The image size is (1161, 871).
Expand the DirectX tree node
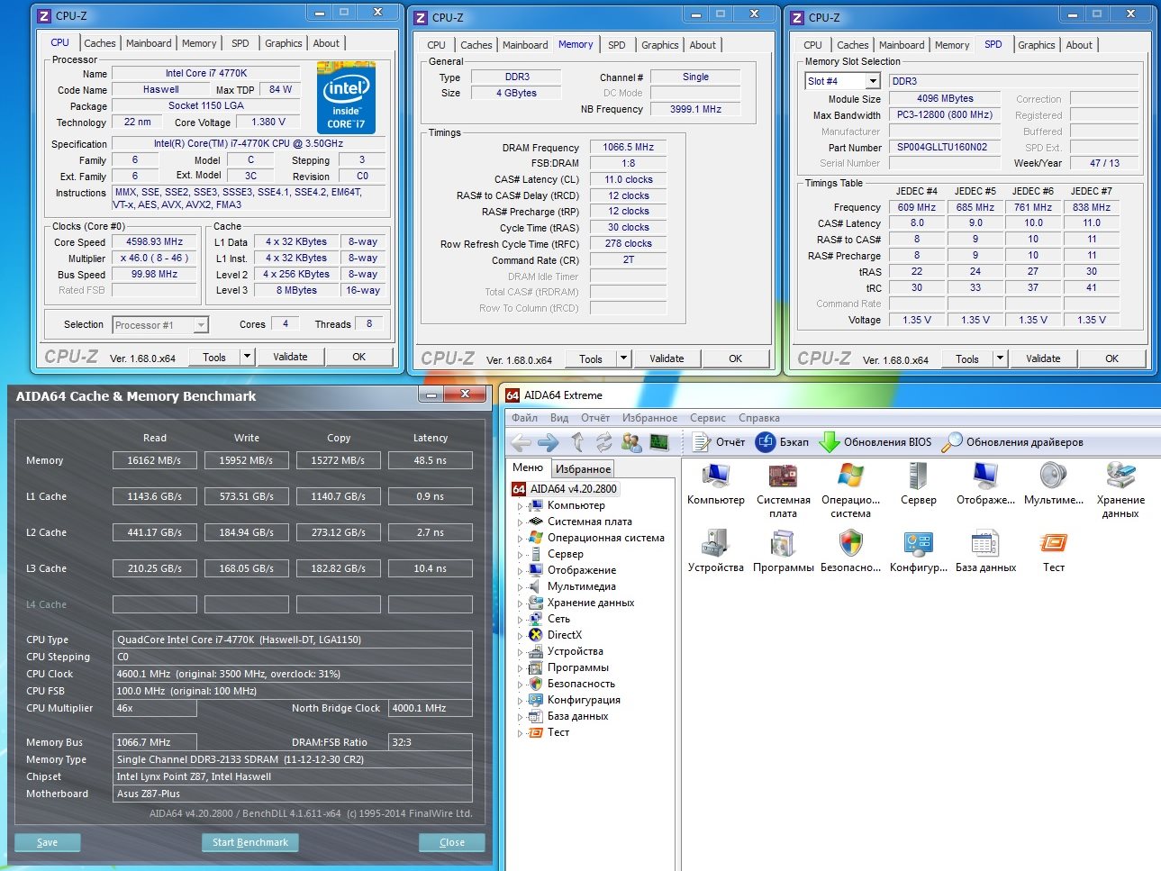[520, 636]
